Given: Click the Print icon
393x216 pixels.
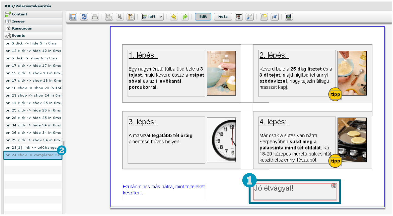Looking at the screenshot, I should [95, 17].
